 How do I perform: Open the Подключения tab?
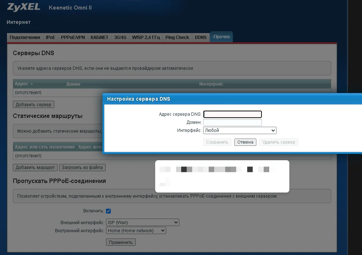[25, 37]
